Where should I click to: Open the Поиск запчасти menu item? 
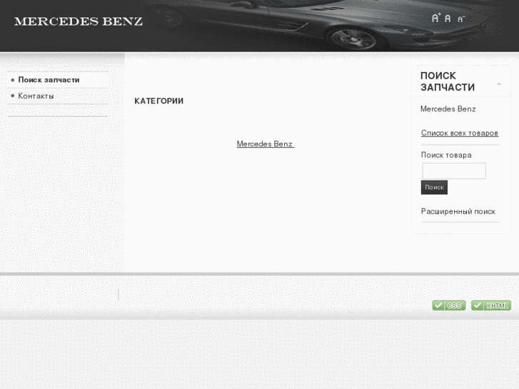(49, 80)
